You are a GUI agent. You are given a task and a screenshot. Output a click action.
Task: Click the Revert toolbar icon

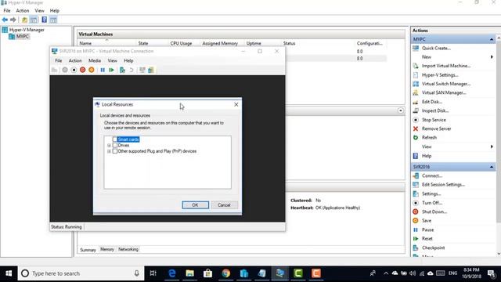click(131, 70)
